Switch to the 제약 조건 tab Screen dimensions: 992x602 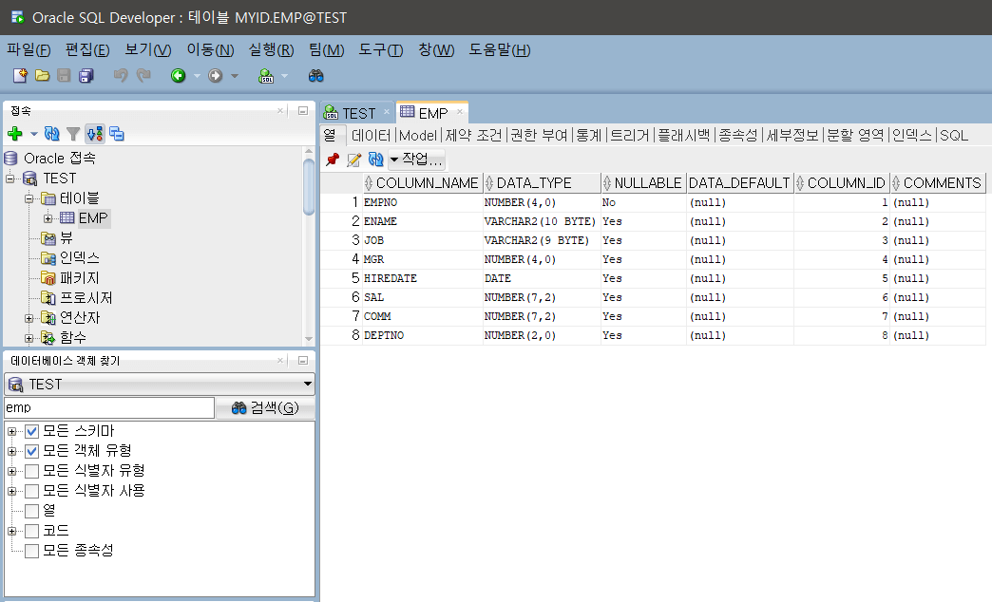point(473,136)
